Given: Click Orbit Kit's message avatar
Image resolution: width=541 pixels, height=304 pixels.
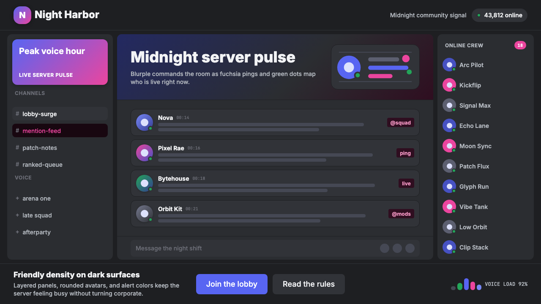Looking at the screenshot, I should click(x=145, y=214).
